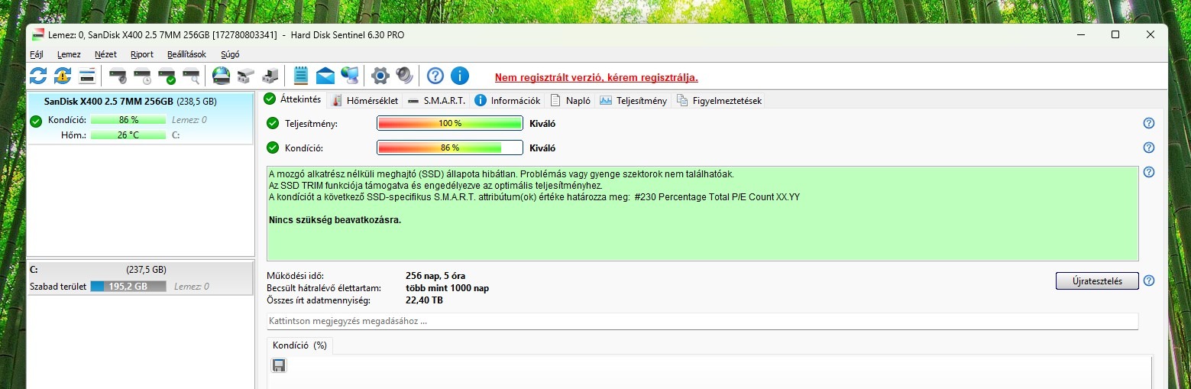This screenshot has height=389, width=1191.
Task: Open settings with the gear icon
Action: (x=380, y=76)
